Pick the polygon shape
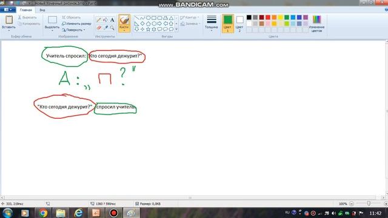This screenshot has height=218, width=388. (165, 18)
